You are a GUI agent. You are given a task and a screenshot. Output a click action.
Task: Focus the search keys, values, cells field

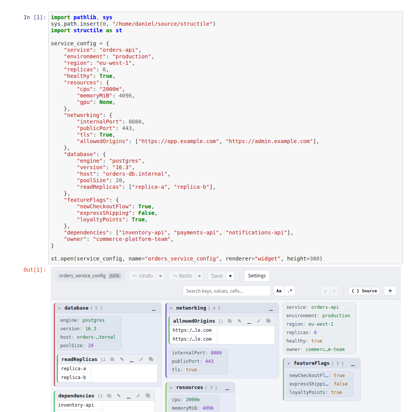click(226, 291)
